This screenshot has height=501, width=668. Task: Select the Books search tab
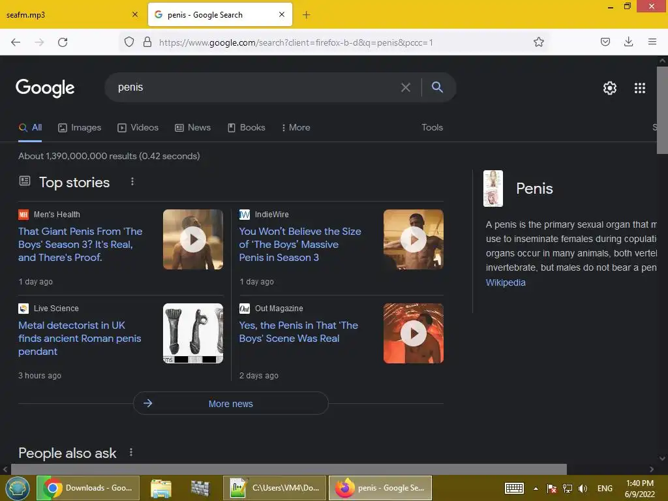(x=246, y=127)
